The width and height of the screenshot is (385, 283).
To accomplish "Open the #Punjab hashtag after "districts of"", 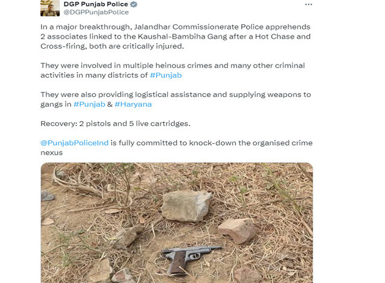I will (x=166, y=75).
